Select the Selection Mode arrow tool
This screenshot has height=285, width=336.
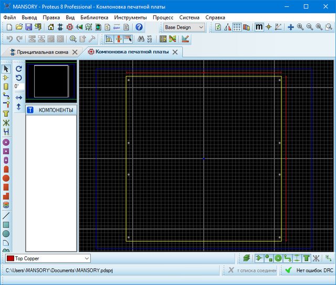point(6,69)
